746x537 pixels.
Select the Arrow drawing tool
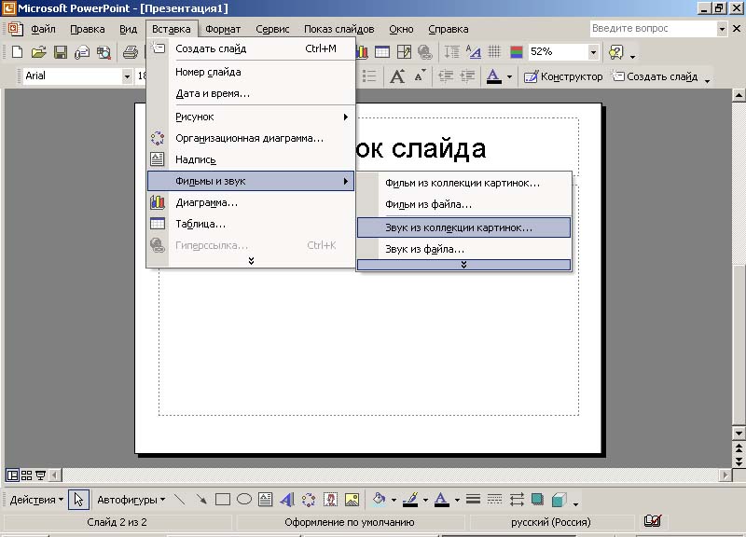tap(201, 500)
